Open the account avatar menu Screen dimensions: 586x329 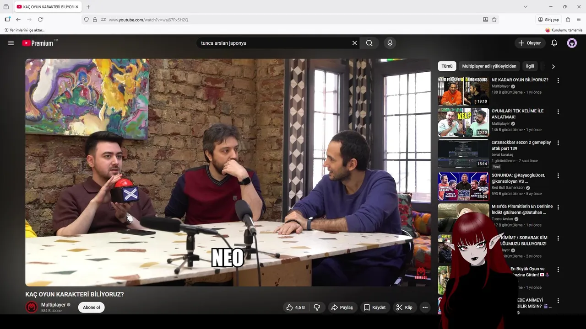click(572, 43)
